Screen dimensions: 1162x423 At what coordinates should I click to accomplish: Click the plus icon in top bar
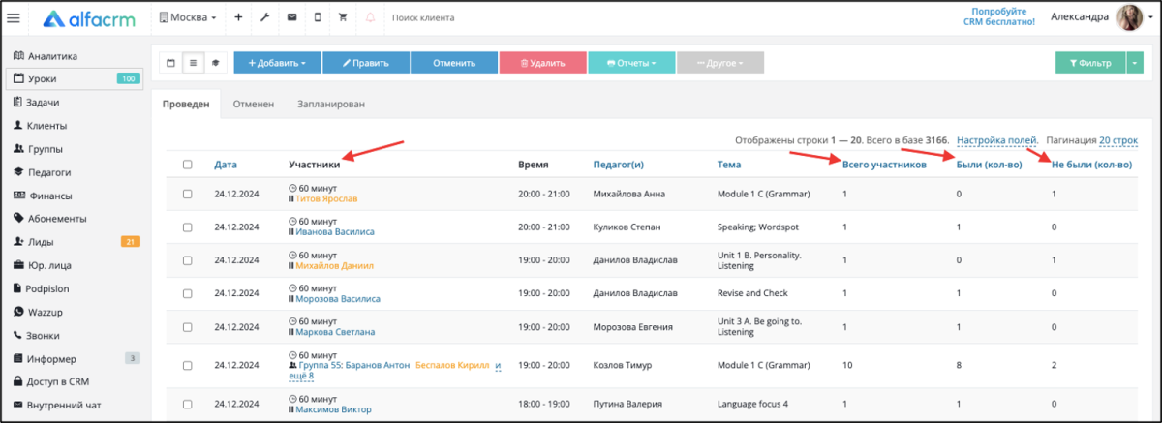(238, 17)
